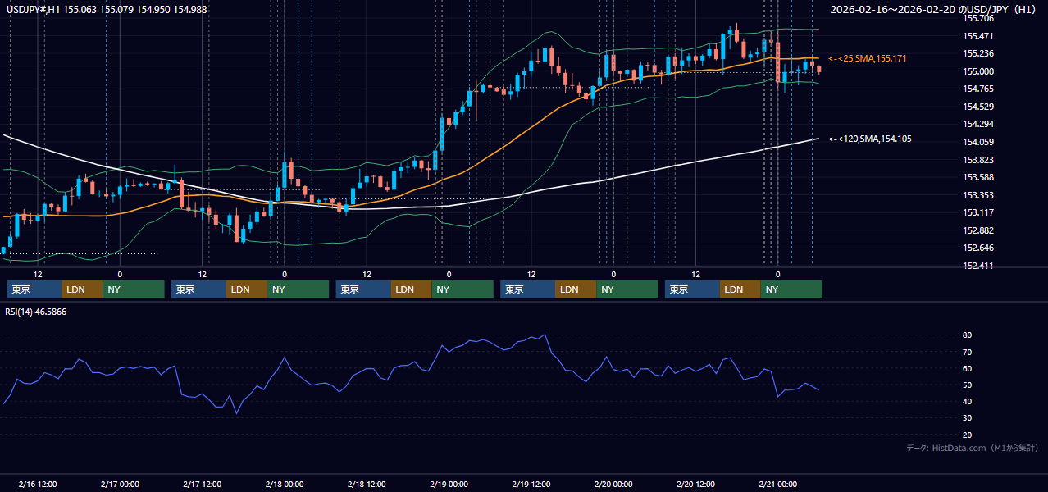The width and height of the screenshot is (1048, 492).
Task: Click the RSI axis value 50
Action: click(x=967, y=385)
